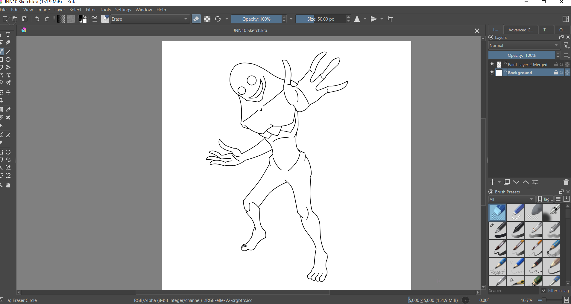Expand the add layer type arrow

(x=499, y=182)
